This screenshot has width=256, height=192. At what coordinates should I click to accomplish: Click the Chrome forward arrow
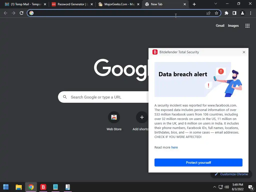click(x=13, y=13)
